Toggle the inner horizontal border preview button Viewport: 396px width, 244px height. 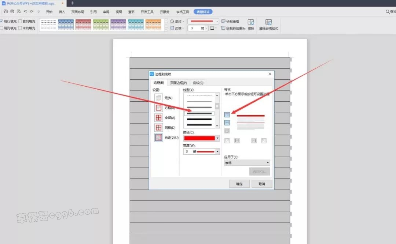coord(227,123)
